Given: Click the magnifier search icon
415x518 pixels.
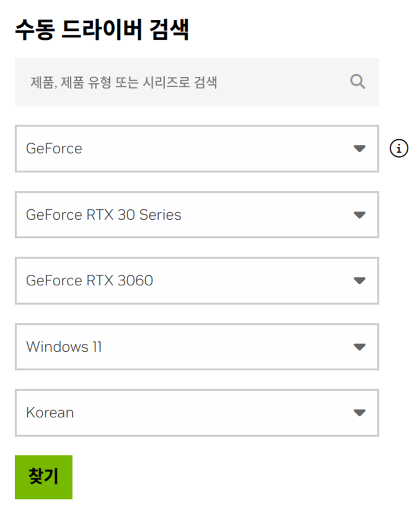Looking at the screenshot, I should [x=357, y=82].
